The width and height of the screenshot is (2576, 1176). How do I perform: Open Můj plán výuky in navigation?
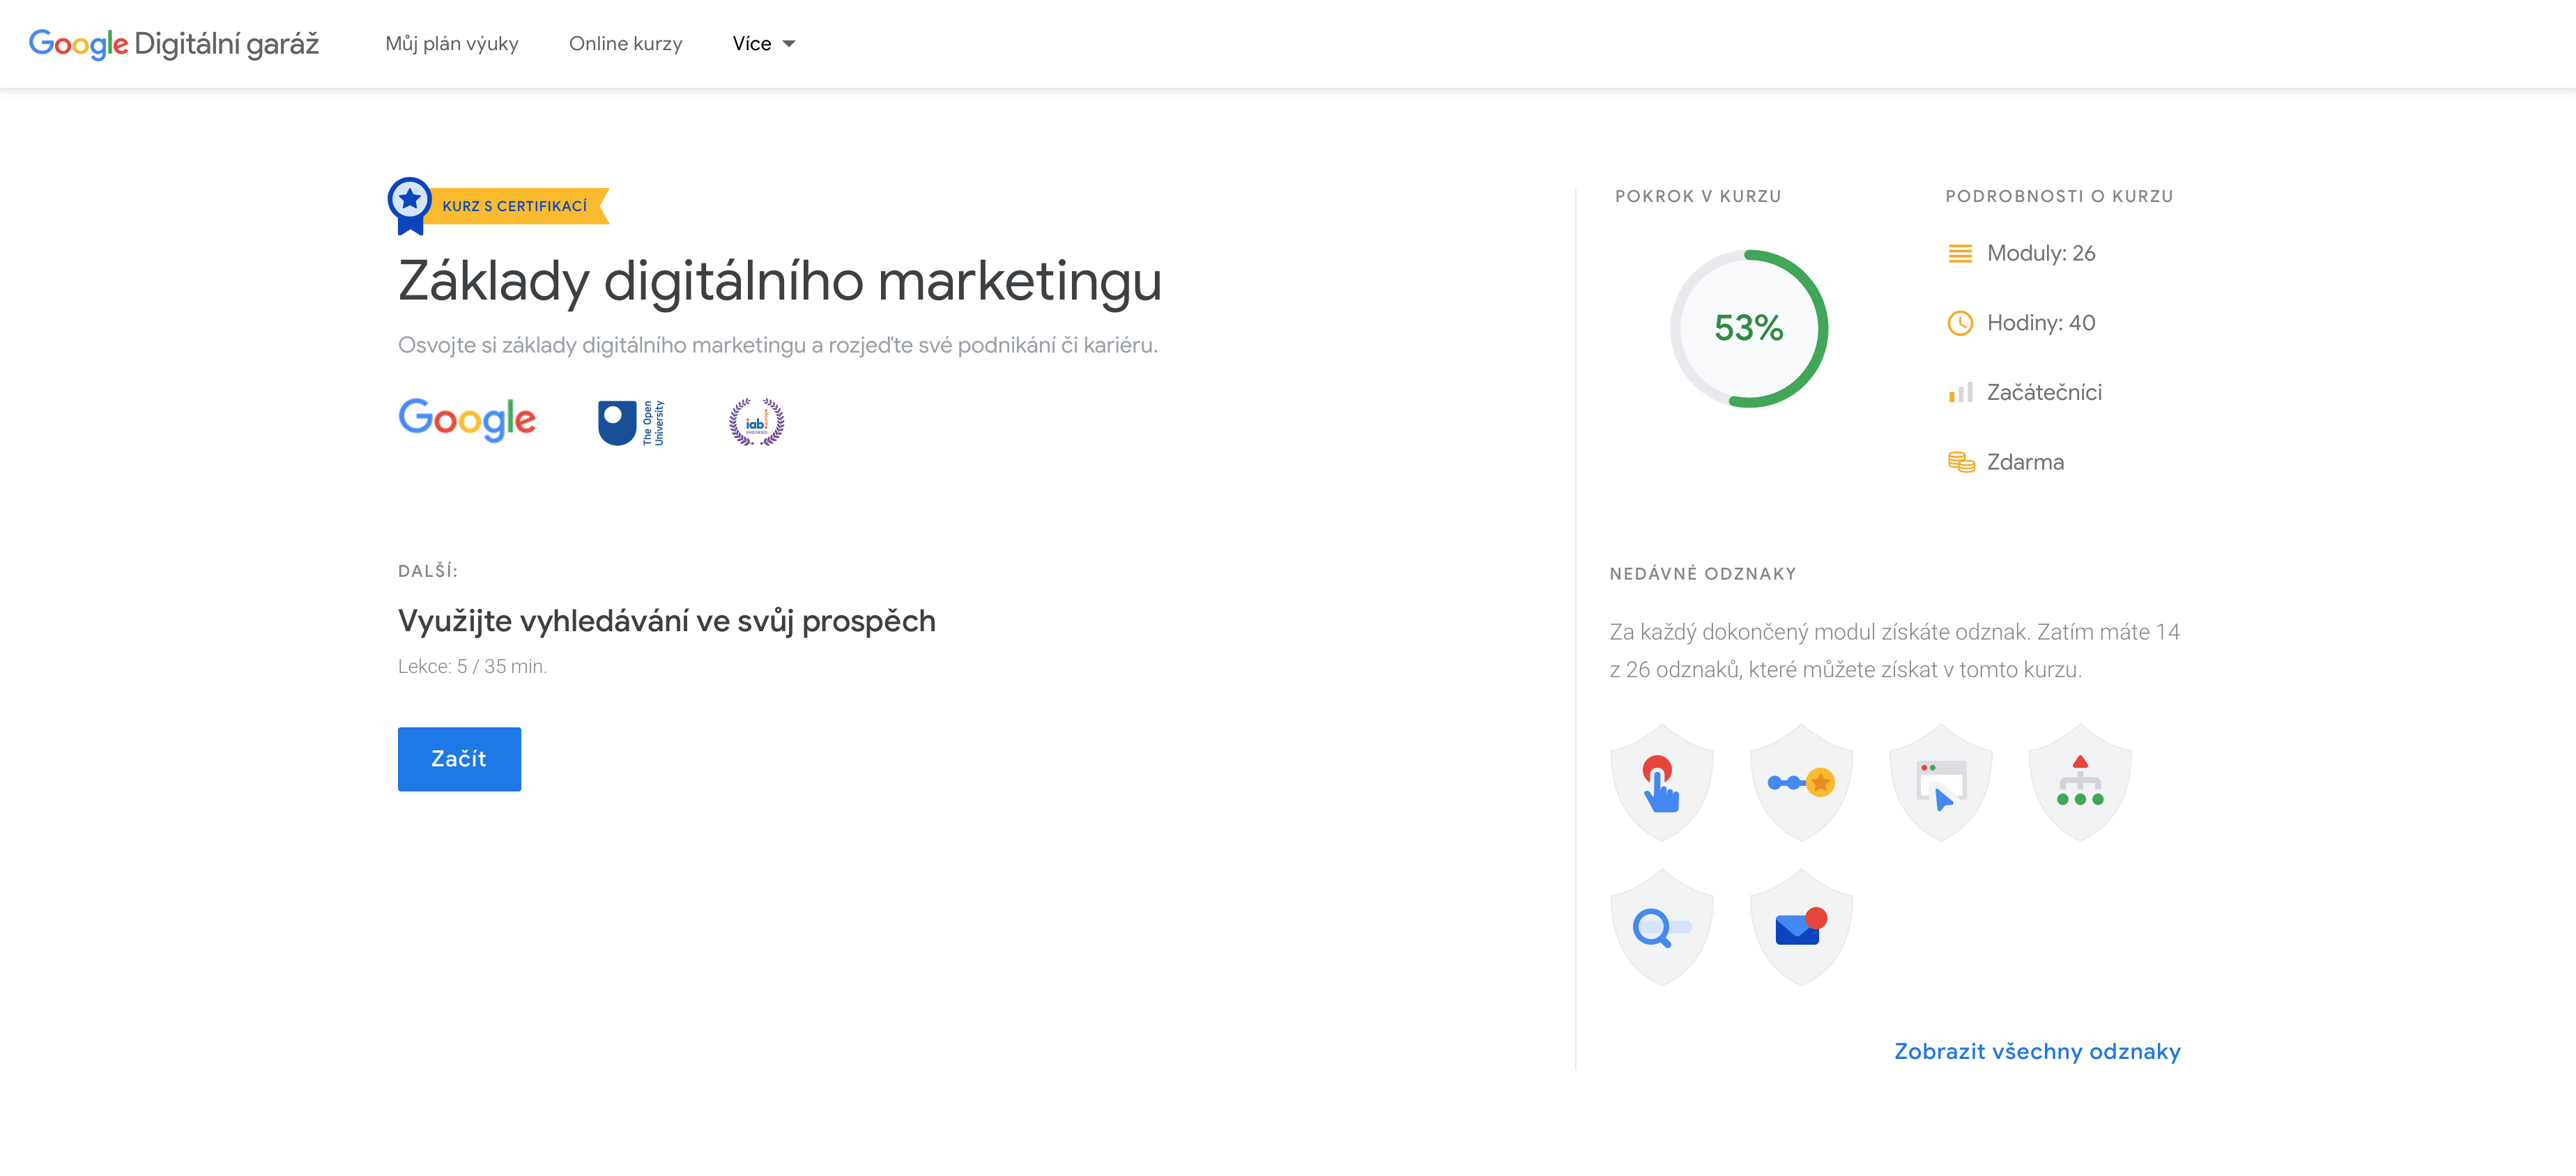coord(452,44)
